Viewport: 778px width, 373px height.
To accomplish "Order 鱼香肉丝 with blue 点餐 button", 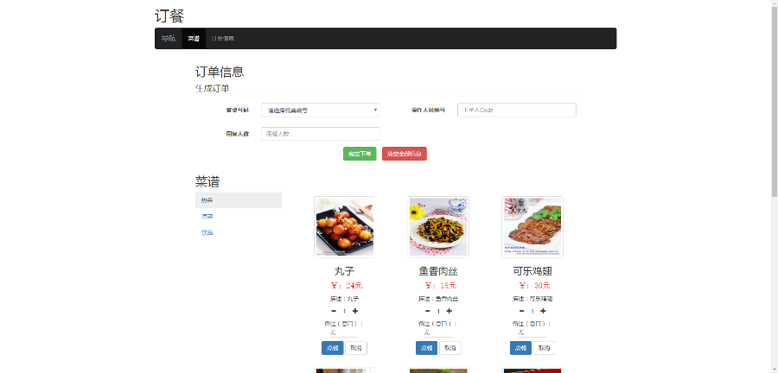I will click(x=425, y=348).
